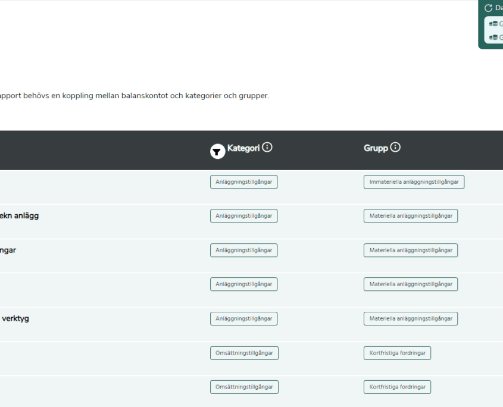Image resolution: width=503 pixels, height=407 pixels.
Task: Select the bottom-most Kortfristiga fordringar group tag
Action: point(397,387)
